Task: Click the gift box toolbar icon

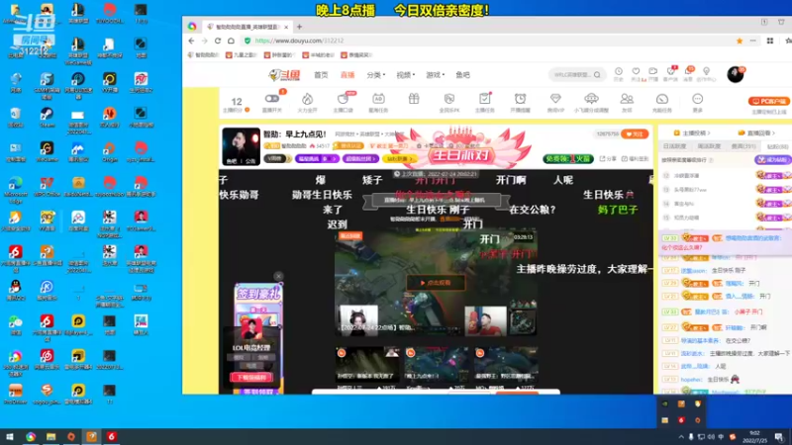Action: coord(414,99)
